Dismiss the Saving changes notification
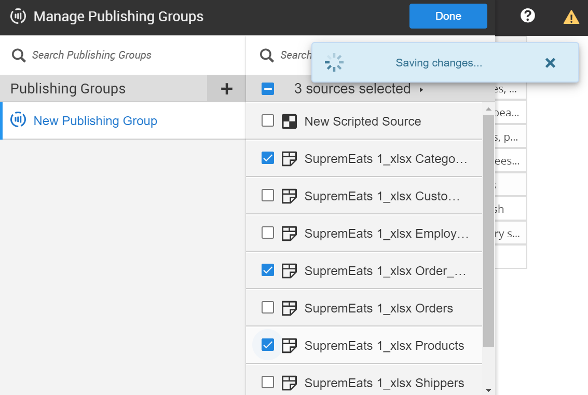Image resolution: width=588 pixels, height=395 pixels. point(550,63)
